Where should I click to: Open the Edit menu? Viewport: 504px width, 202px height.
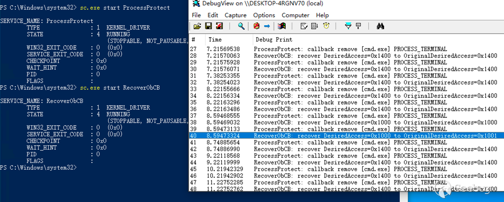213,15
